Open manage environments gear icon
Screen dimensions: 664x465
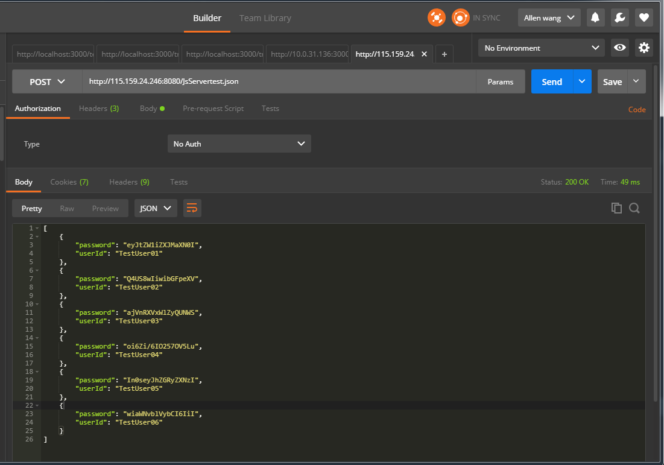643,48
